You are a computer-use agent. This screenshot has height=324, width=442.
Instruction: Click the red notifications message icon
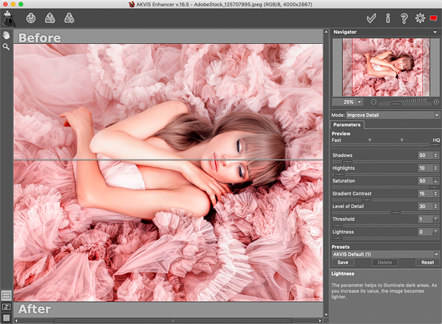tap(434, 18)
